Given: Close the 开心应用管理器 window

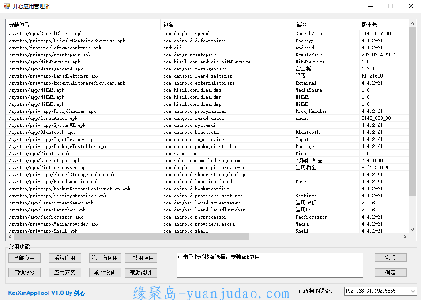Looking at the screenshot, I should point(411,6).
